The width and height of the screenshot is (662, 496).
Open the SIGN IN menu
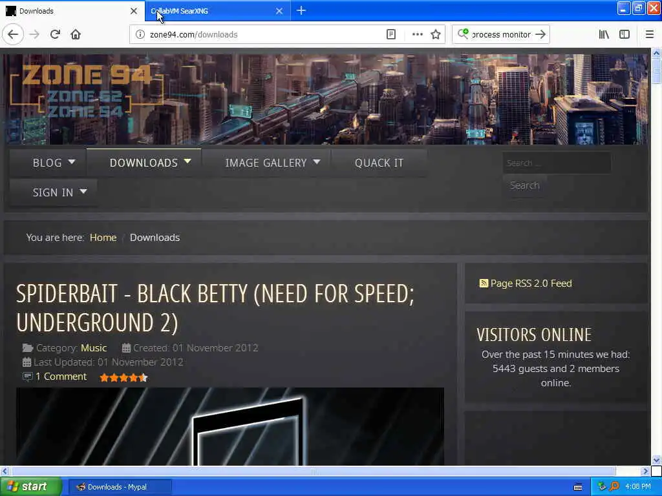click(x=53, y=192)
